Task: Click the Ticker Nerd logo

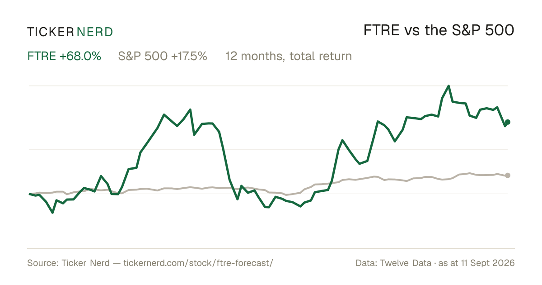Action: click(x=70, y=32)
